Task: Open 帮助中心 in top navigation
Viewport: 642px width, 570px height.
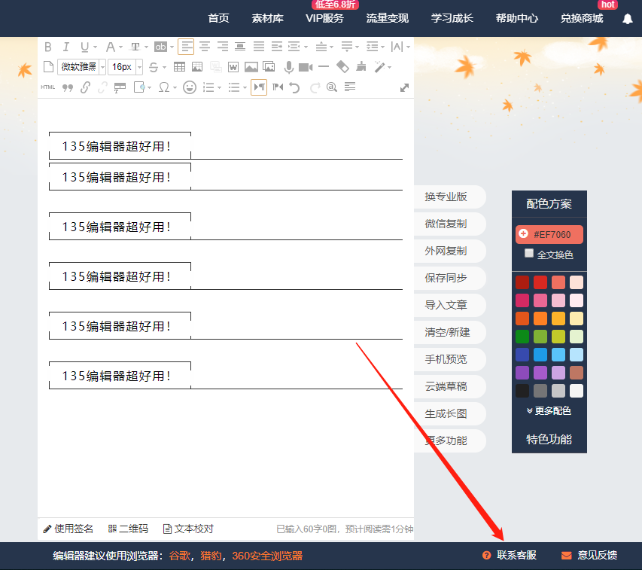Action: coord(517,18)
